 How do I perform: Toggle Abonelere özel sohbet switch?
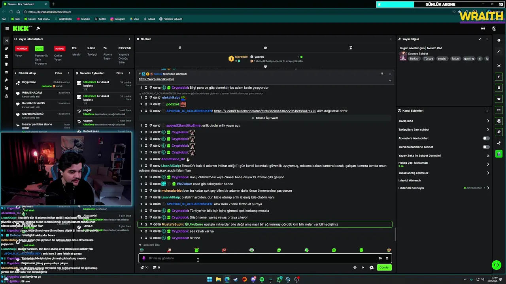click(486, 138)
